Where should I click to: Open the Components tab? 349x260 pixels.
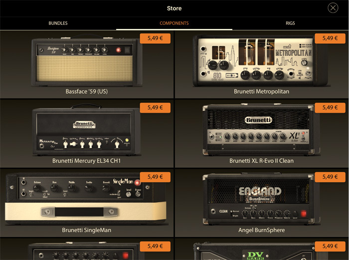pos(174,23)
